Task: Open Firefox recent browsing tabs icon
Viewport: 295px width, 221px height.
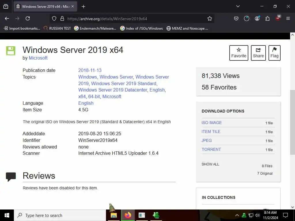Action: click(x=6, y=6)
